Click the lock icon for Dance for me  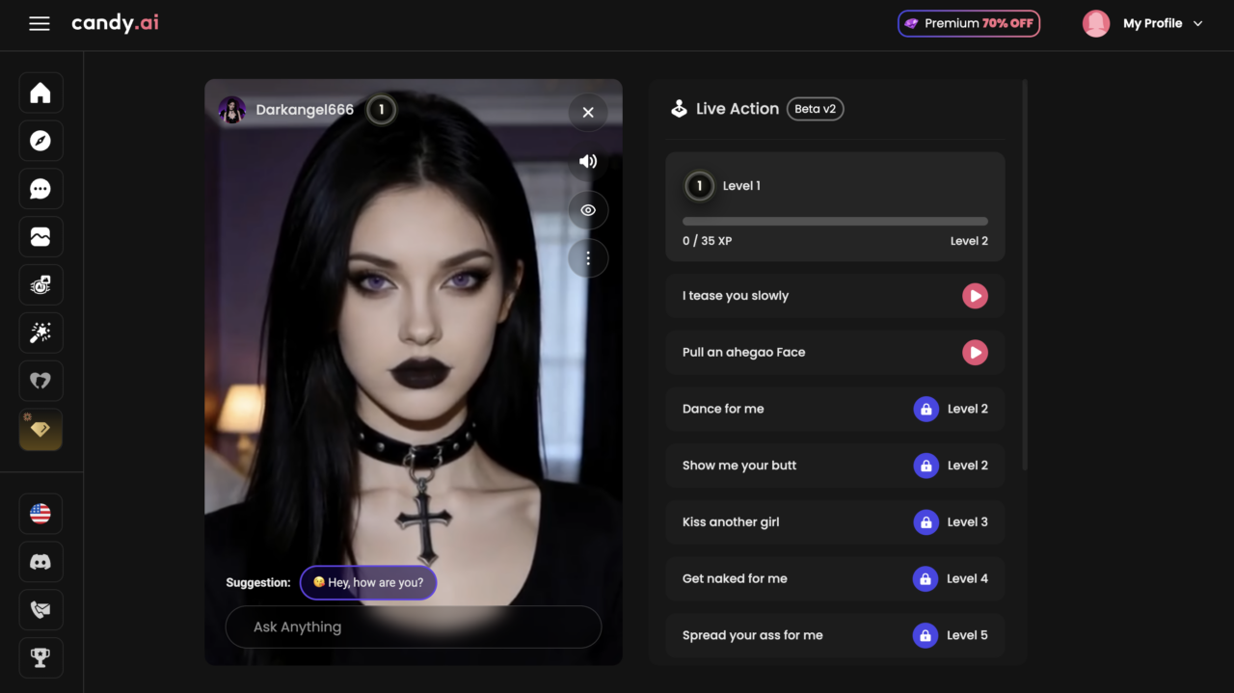(x=925, y=409)
